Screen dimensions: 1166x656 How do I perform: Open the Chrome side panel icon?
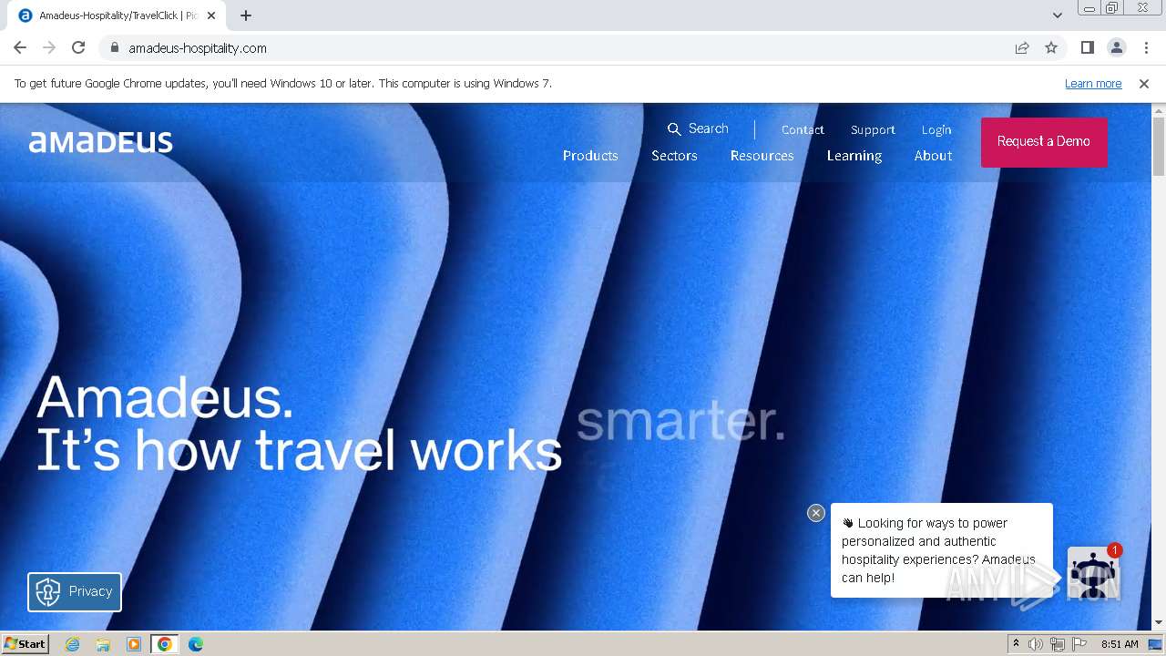tap(1087, 47)
